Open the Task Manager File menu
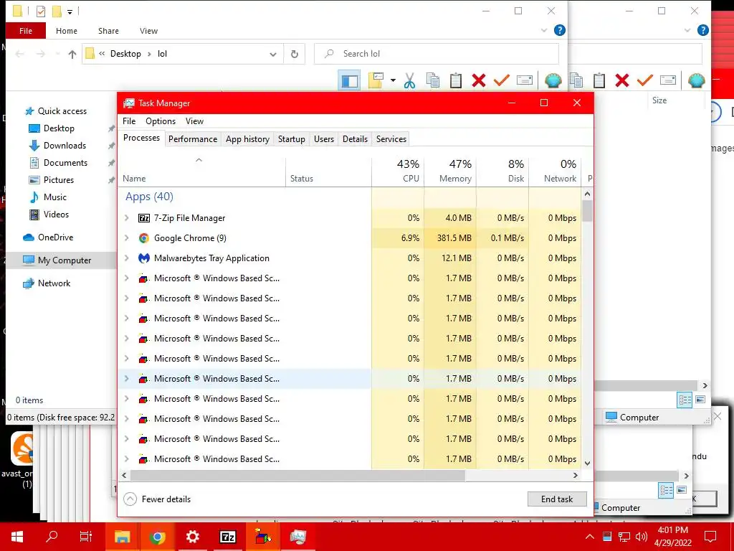Image resolution: width=734 pixels, height=551 pixels. point(129,121)
